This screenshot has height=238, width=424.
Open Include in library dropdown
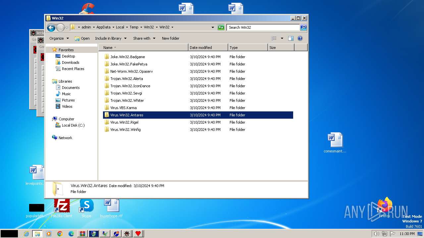tap(111, 38)
